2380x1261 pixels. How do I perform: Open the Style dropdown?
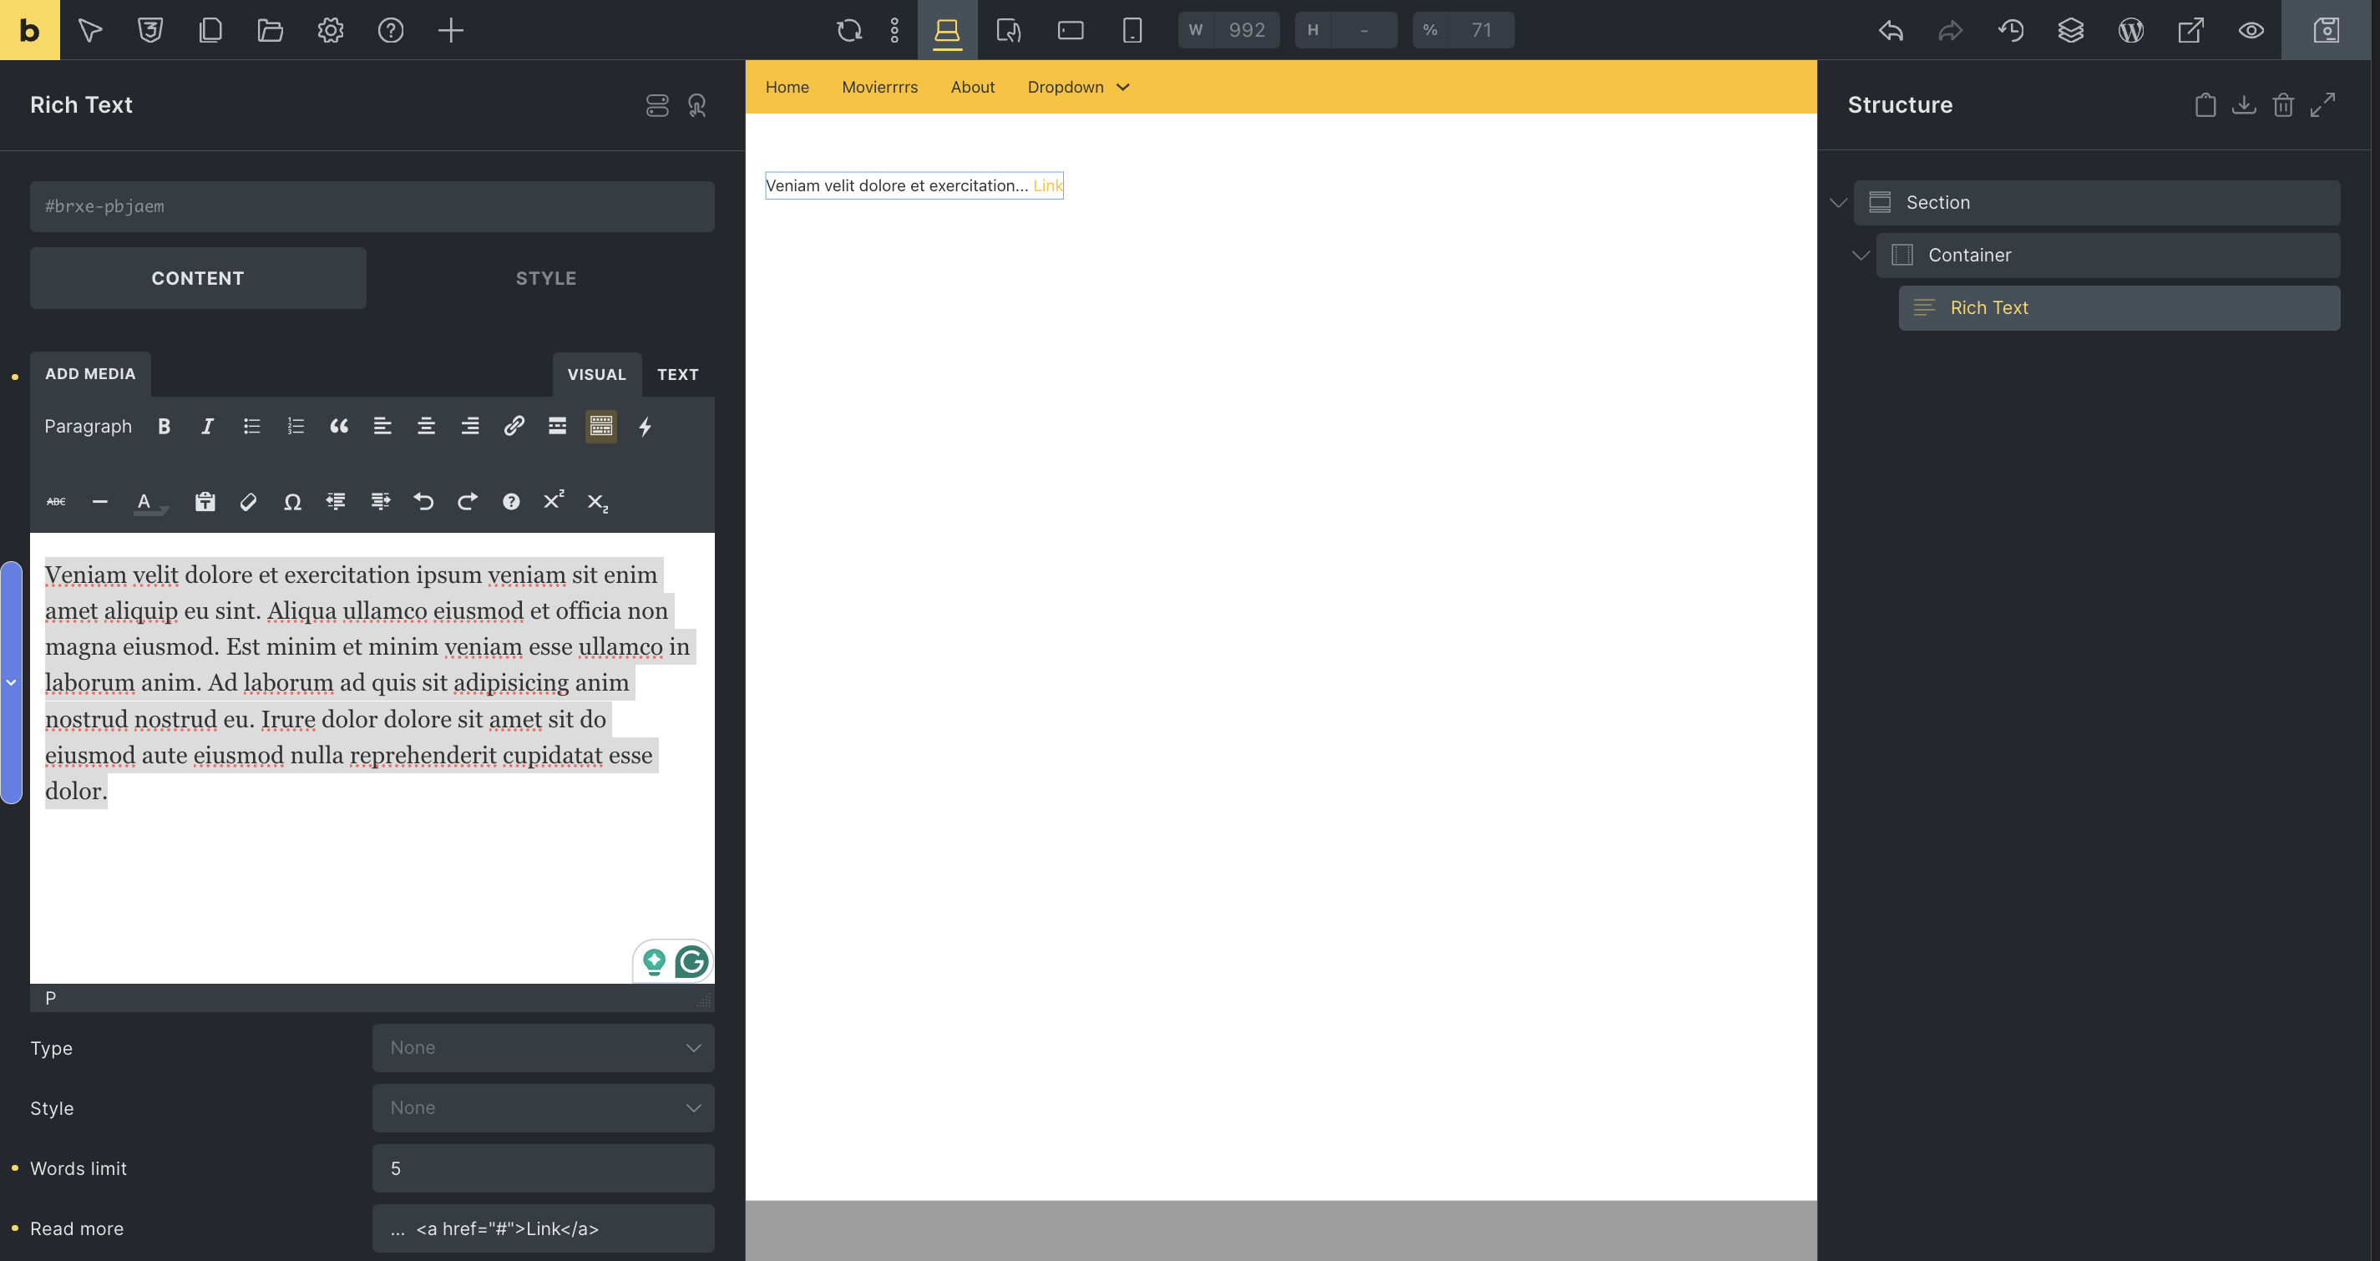point(544,1107)
